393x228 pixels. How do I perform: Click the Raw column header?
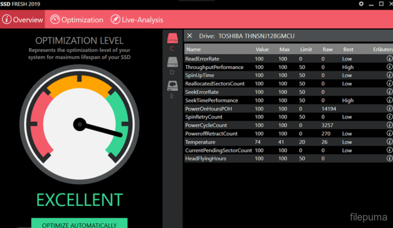(x=327, y=49)
